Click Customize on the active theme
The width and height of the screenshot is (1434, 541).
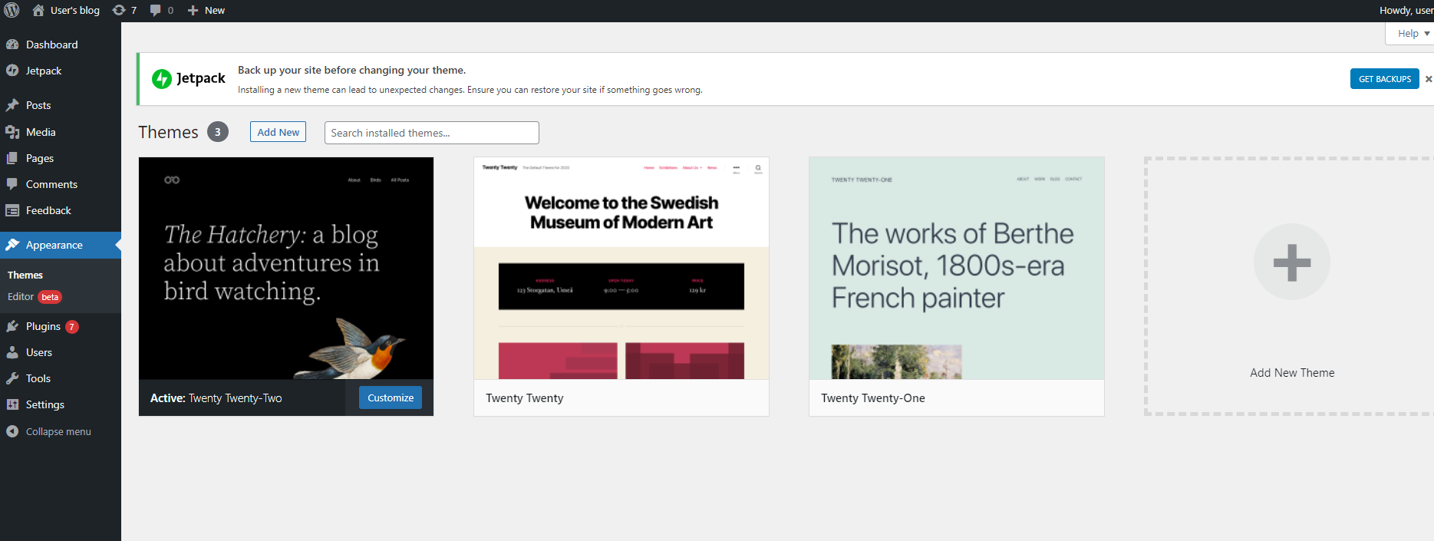coord(391,398)
